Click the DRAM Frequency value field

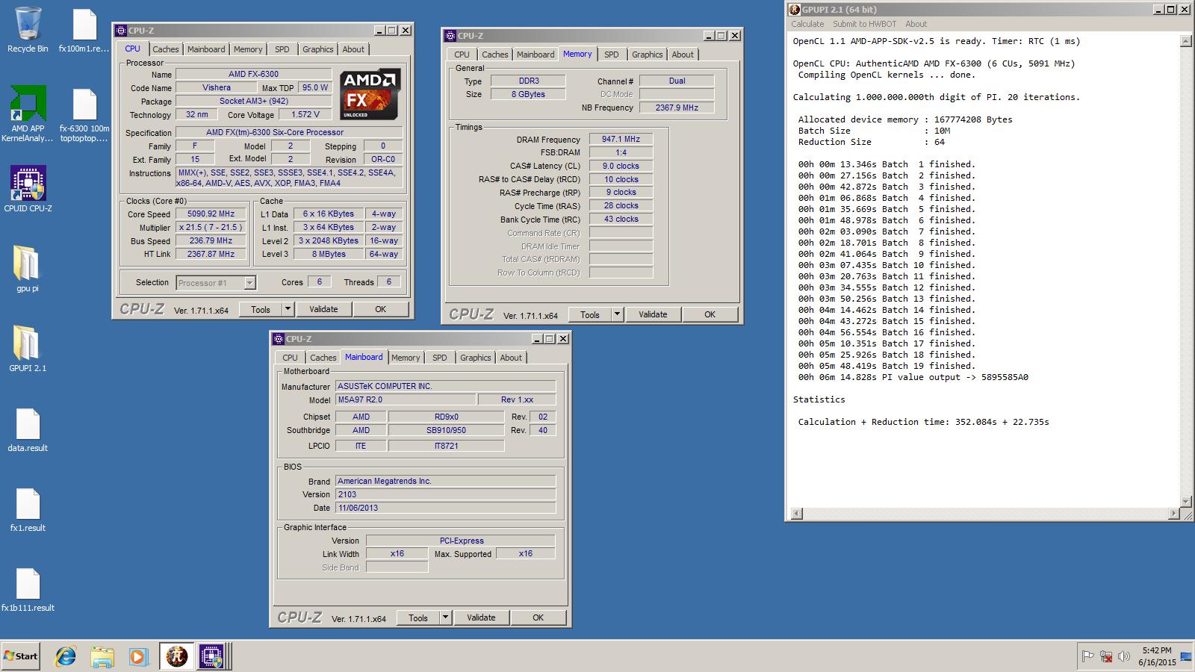coord(621,139)
